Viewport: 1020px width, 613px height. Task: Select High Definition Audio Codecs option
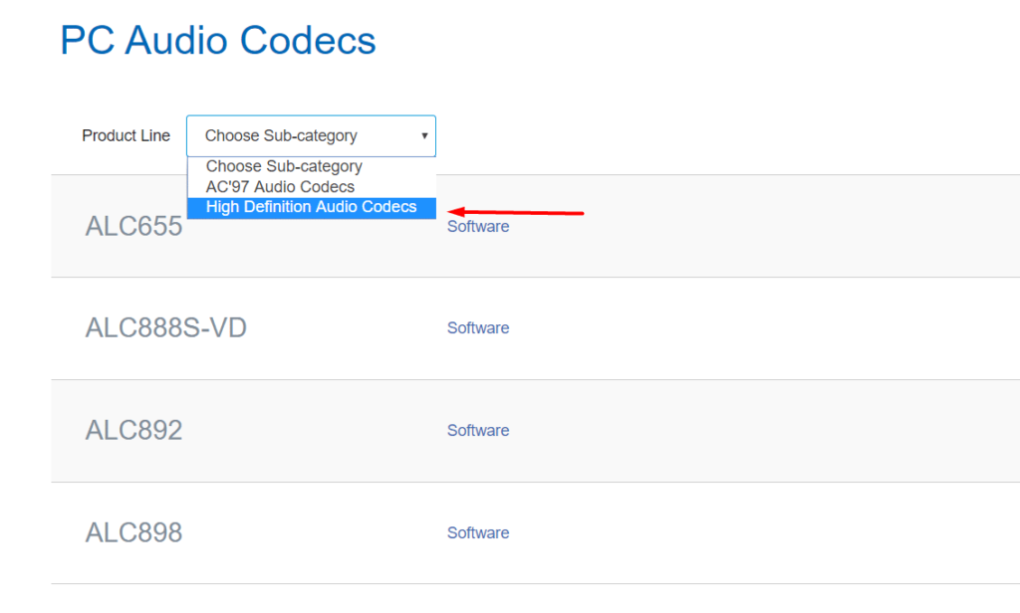pyautogui.click(x=312, y=207)
